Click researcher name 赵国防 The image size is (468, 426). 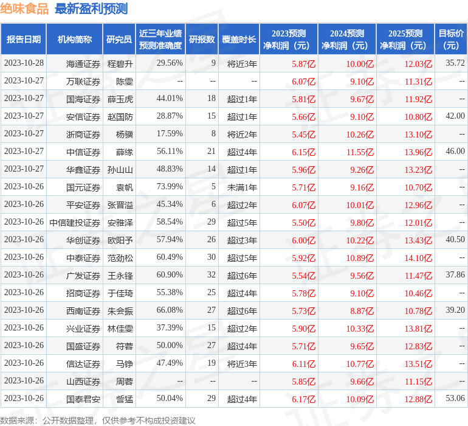click(120, 117)
